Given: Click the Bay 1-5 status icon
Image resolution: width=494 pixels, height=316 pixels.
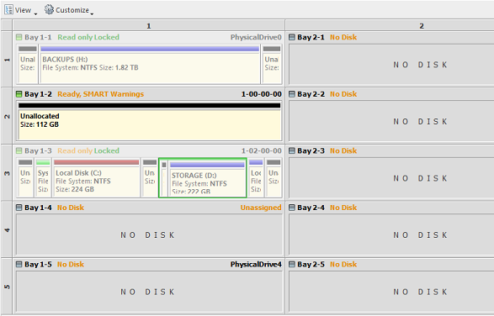Looking at the screenshot, I should (x=19, y=264).
